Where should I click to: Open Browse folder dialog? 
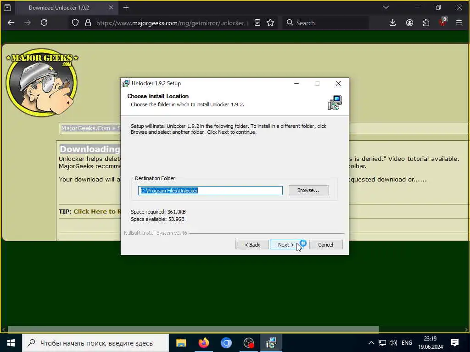308,190
